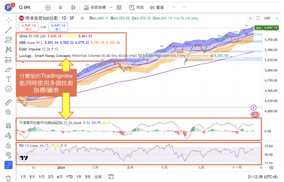Toggle hide all drawings eye icon

coord(8,155)
